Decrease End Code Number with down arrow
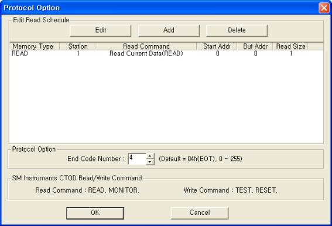The width and height of the screenshot is (332, 226). [150, 162]
